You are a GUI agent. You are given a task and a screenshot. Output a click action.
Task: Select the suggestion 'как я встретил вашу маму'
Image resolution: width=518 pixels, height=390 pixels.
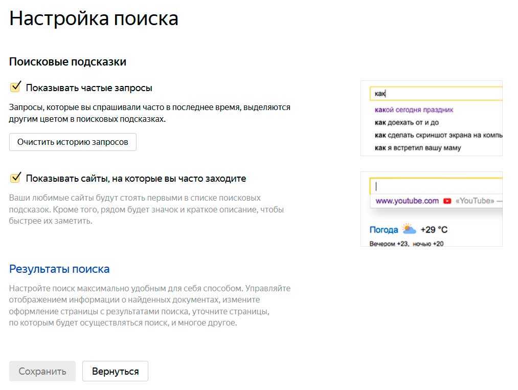coord(418,148)
